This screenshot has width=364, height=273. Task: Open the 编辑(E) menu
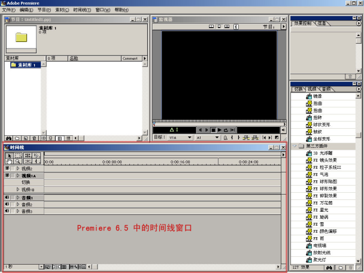(26, 10)
